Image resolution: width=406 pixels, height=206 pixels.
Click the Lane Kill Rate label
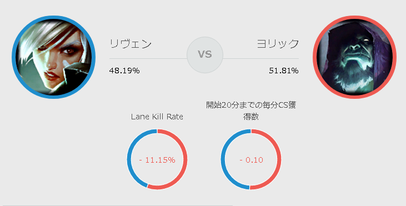(157, 117)
